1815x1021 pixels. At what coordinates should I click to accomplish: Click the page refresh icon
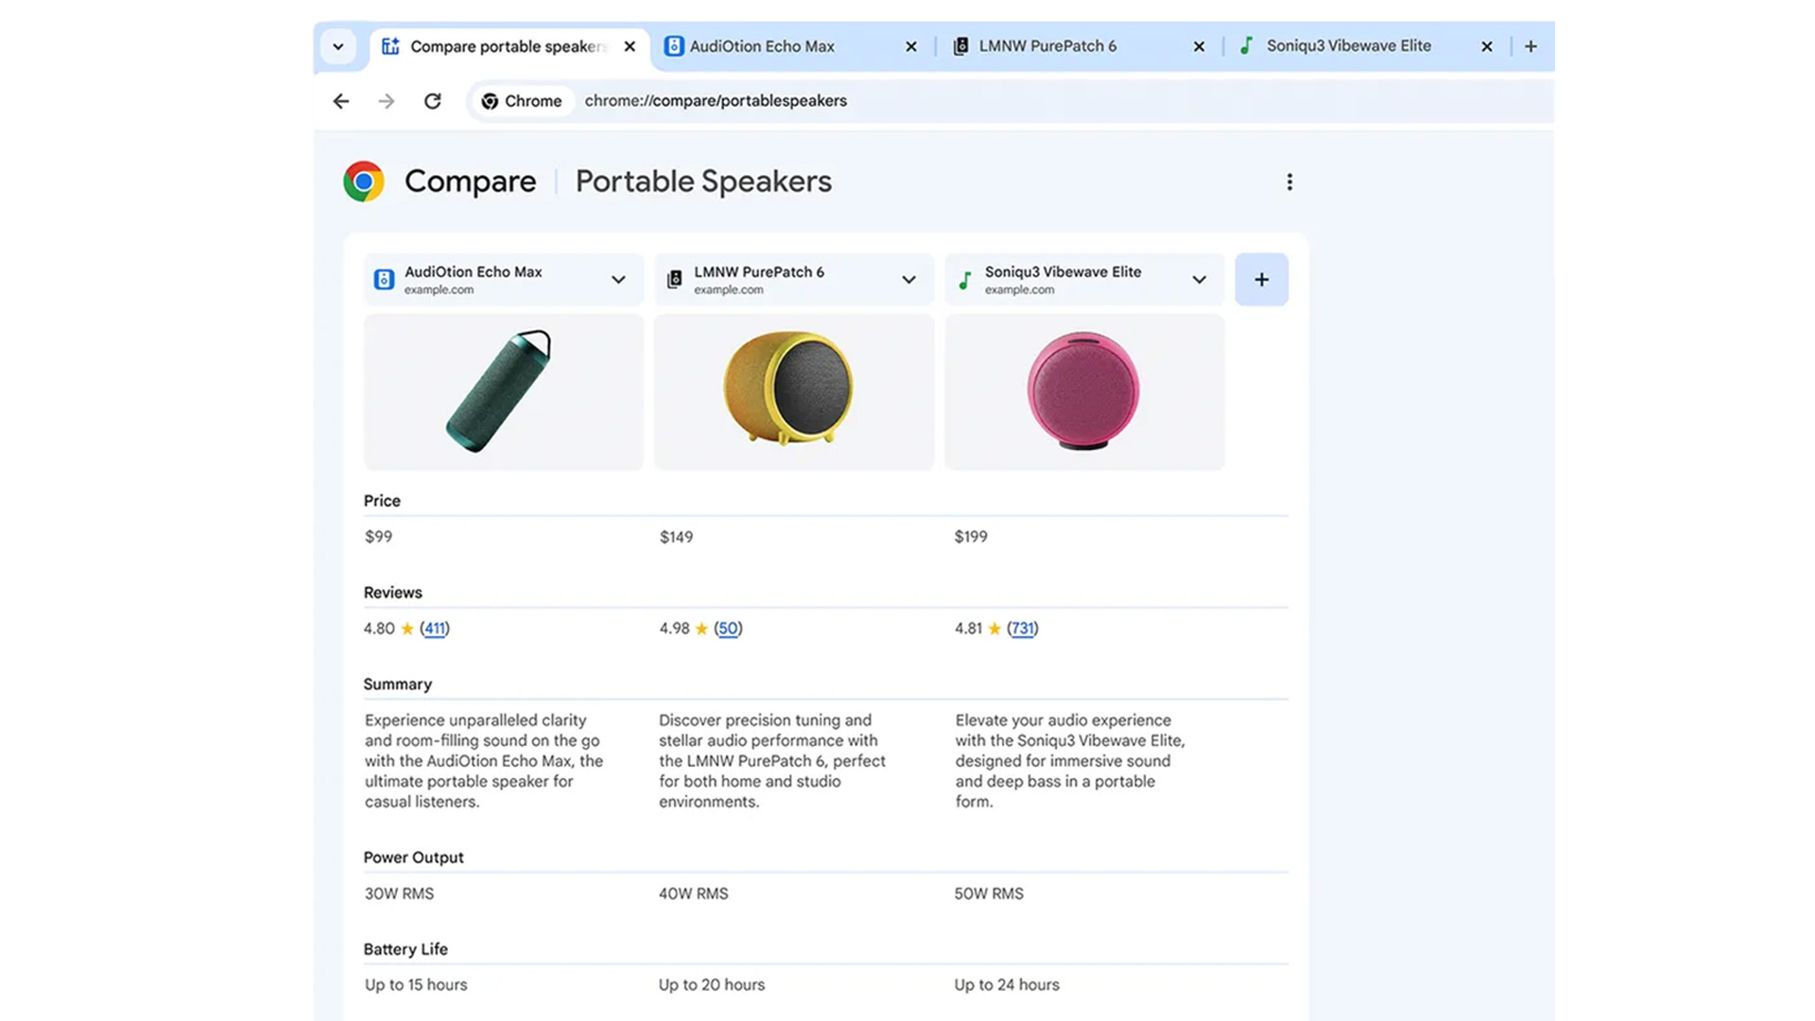coord(433,99)
